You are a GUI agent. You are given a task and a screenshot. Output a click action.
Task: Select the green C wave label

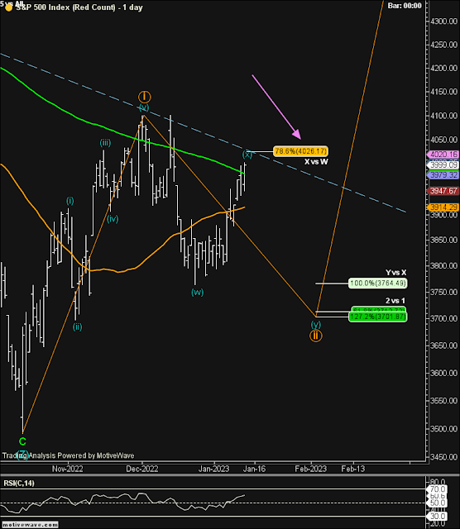(x=22, y=441)
